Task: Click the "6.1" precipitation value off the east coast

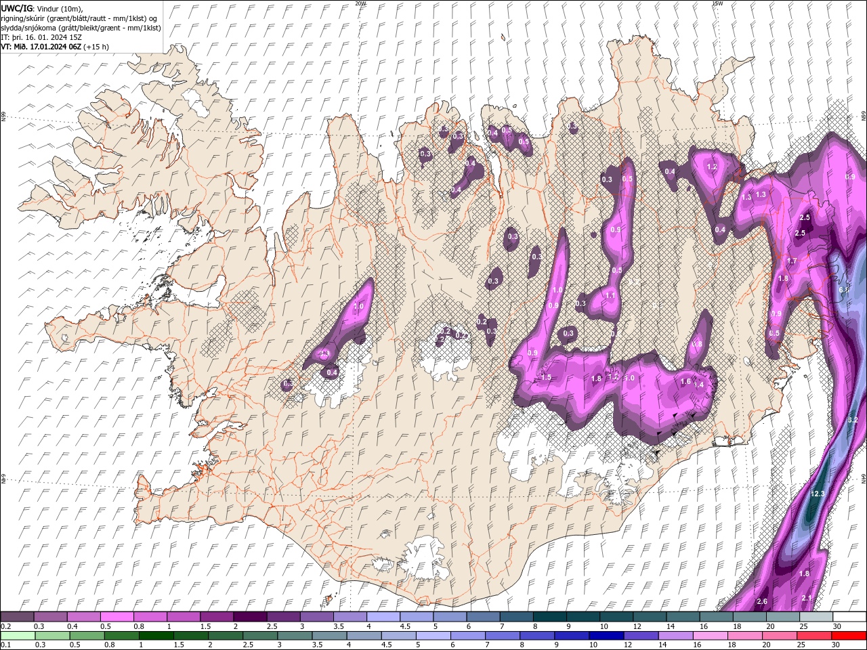Action: point(843,290)
